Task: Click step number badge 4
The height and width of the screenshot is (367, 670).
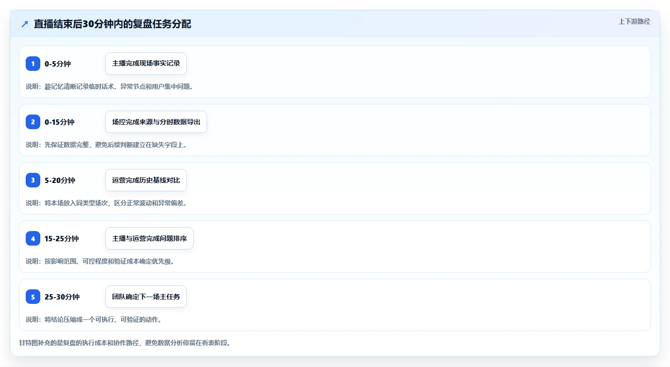Action: [x=33, y=238]
